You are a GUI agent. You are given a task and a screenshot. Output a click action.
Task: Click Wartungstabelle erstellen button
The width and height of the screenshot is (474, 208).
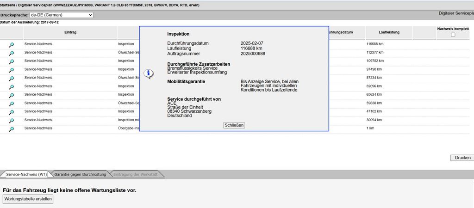28,199
